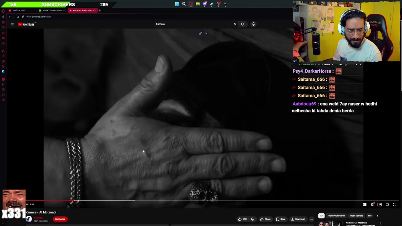Open the X (Twitter) icon in the sidebar
The height and width of the screenshot is (226, 402).
click(3, 66)
